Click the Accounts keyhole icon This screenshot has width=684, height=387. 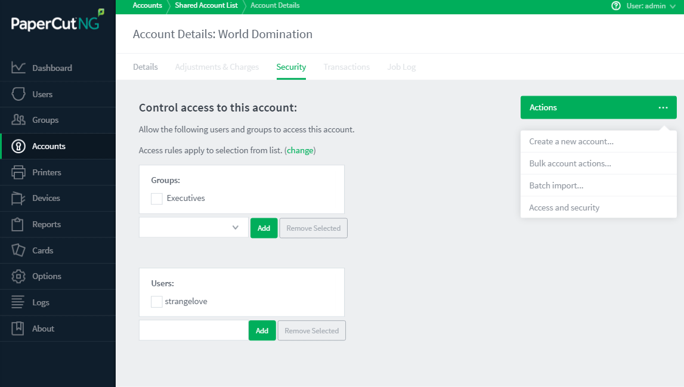coord(18,146)
